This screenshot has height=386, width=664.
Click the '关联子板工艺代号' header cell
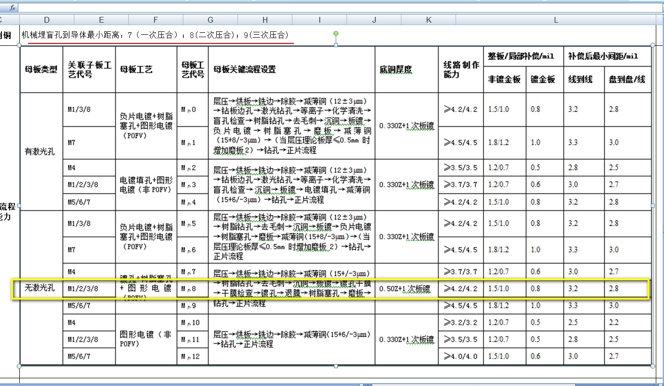click(89, 69)
